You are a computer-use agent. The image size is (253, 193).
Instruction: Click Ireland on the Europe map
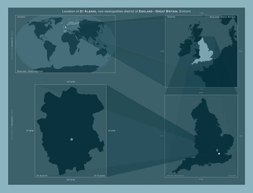tap(186, 48)
